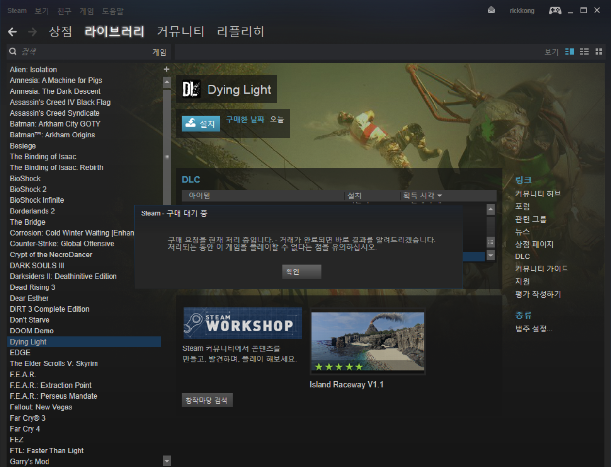Image resolution: width=611 pixels, height=467 pixels.
Task: Click the forward arrow navigation icon
Action: pos(32,32)
